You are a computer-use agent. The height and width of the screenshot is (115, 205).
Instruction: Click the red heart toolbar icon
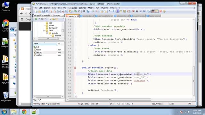(160, 11)
